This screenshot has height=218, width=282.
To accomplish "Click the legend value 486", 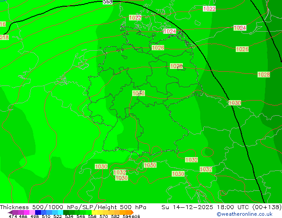I will coord(23,216).
